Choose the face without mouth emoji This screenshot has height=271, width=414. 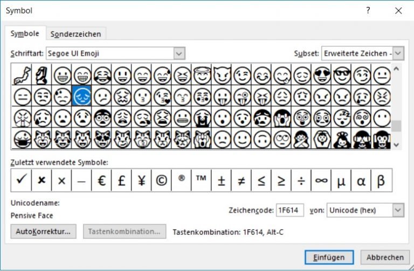pyautogui.click(x=382, y=117)
